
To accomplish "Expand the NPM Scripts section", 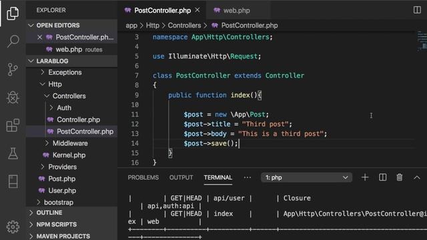I will pyautogui.click(x=31, y=225).
